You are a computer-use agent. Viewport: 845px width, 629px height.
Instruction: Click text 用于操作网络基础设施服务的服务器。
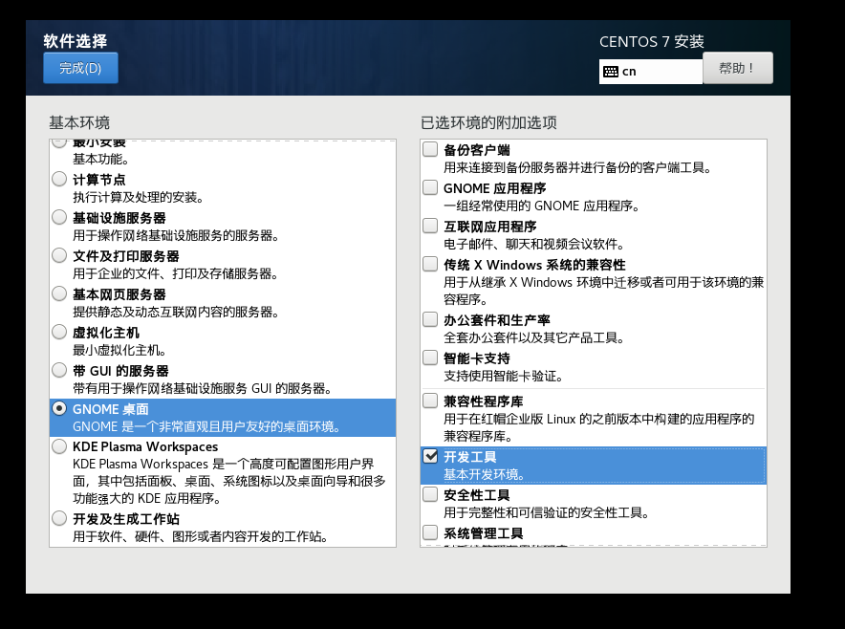click(x=176, y=235)
